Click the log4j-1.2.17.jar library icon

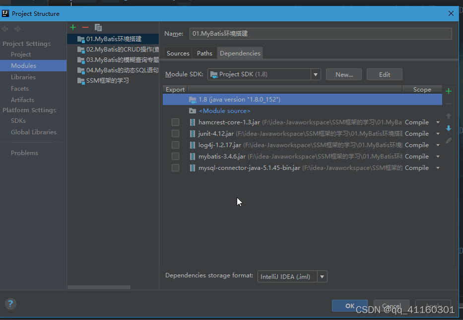[x=192, y=145]
